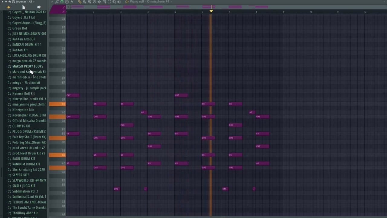Select the Paint brush tool

pos(84,2)
